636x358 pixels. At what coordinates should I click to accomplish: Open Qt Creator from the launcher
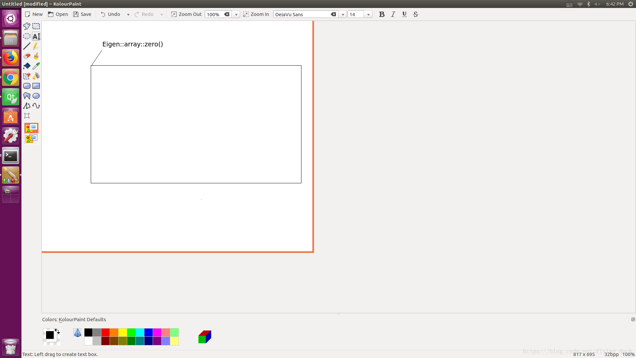click(11, 97)
